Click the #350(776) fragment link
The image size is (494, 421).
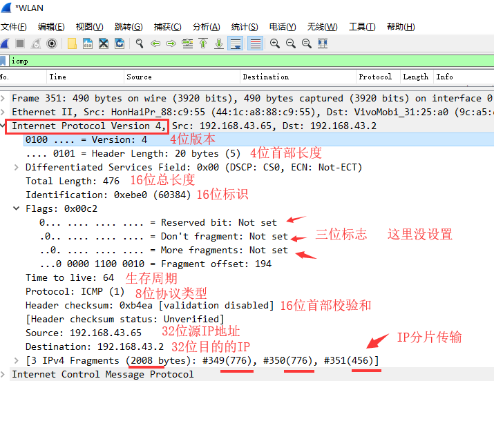pos(286,361)
